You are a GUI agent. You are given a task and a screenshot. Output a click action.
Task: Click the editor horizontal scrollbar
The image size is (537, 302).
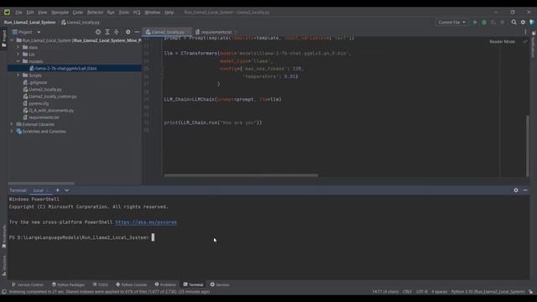[241, 175]
